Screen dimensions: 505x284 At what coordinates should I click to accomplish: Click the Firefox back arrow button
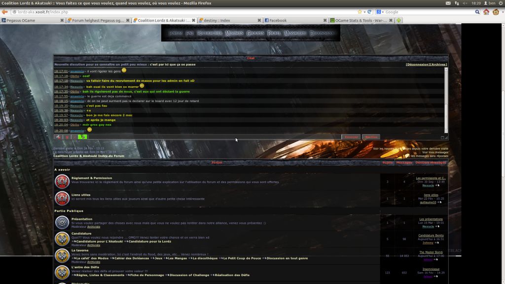point(4,12)
